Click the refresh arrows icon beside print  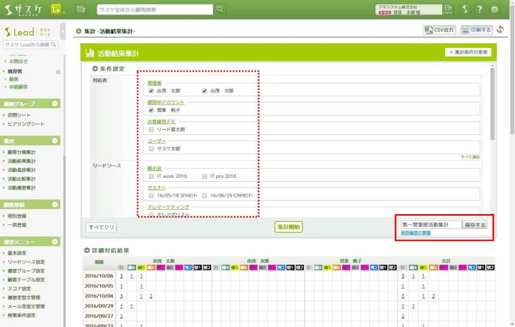(500, 30)
